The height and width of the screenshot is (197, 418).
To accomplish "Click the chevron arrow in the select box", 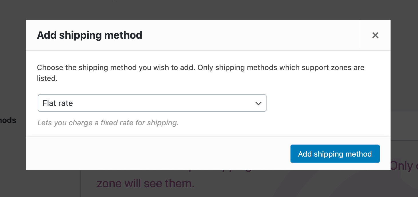I will pyautogui.click(x=258, y=103).
